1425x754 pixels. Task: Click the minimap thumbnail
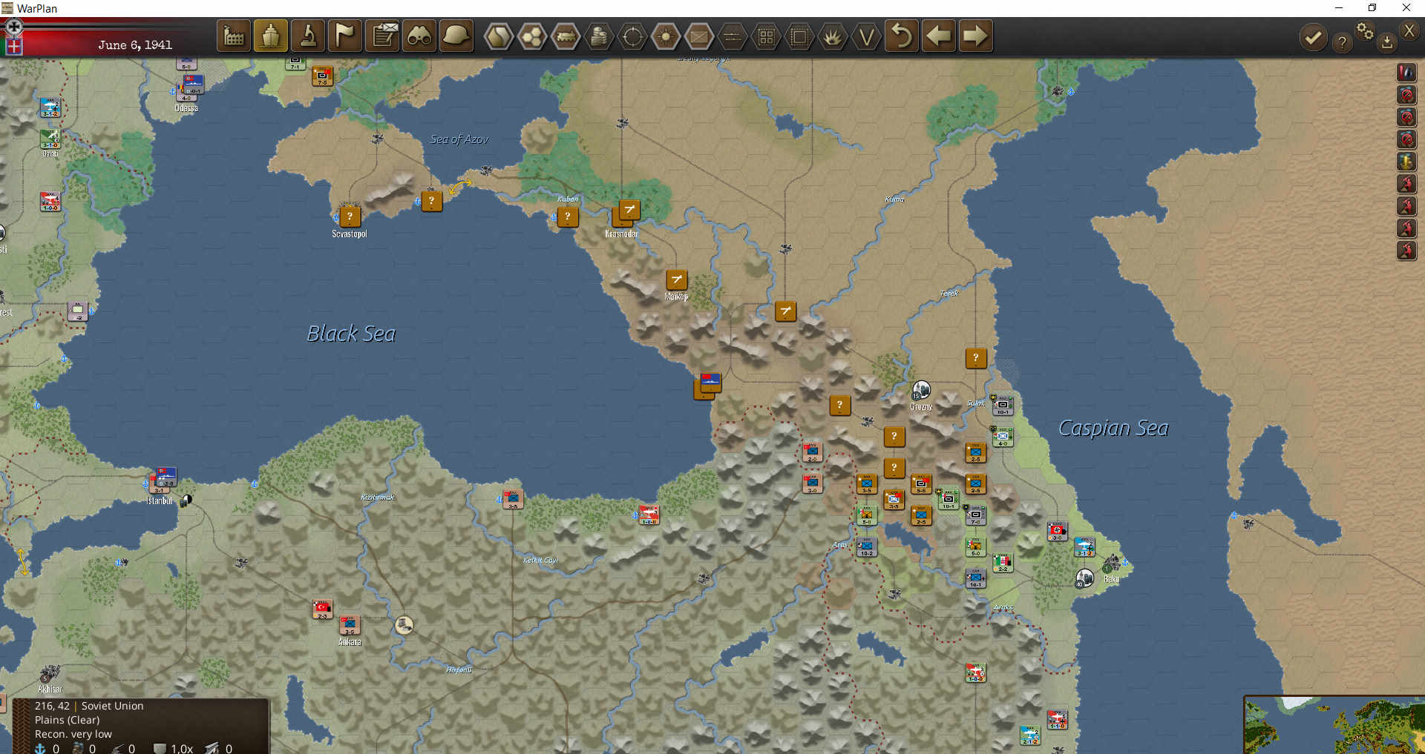click(x=1334, y=725)
